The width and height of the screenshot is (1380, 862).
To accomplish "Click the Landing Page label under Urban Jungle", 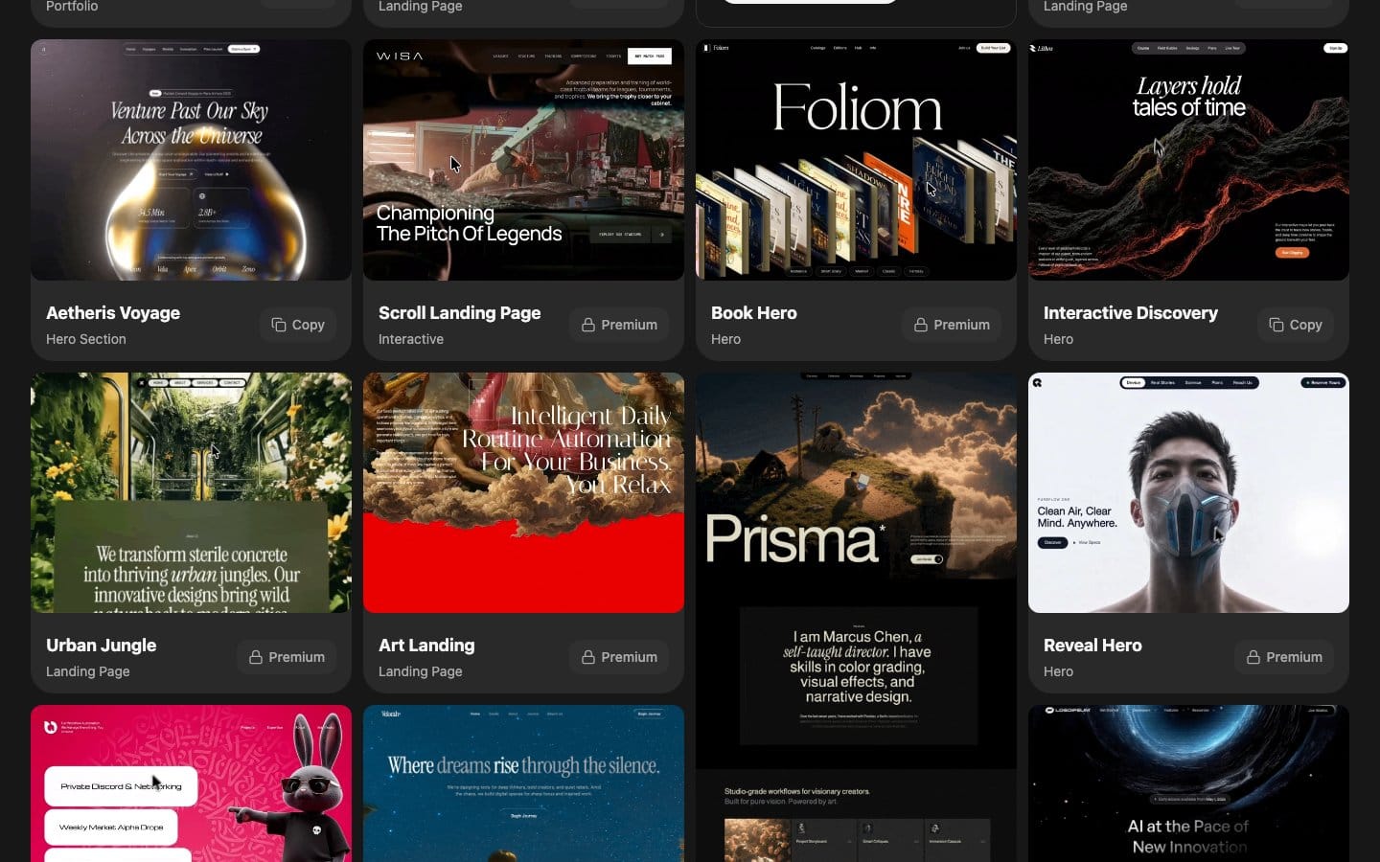I will pyautogui.click(x=88, y=671).
